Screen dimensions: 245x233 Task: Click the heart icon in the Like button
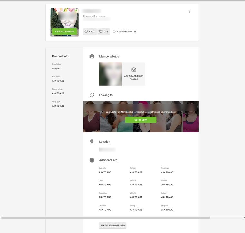point(101,31)
